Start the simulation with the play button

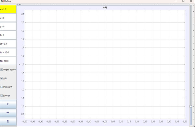click(x=8, y=104)
